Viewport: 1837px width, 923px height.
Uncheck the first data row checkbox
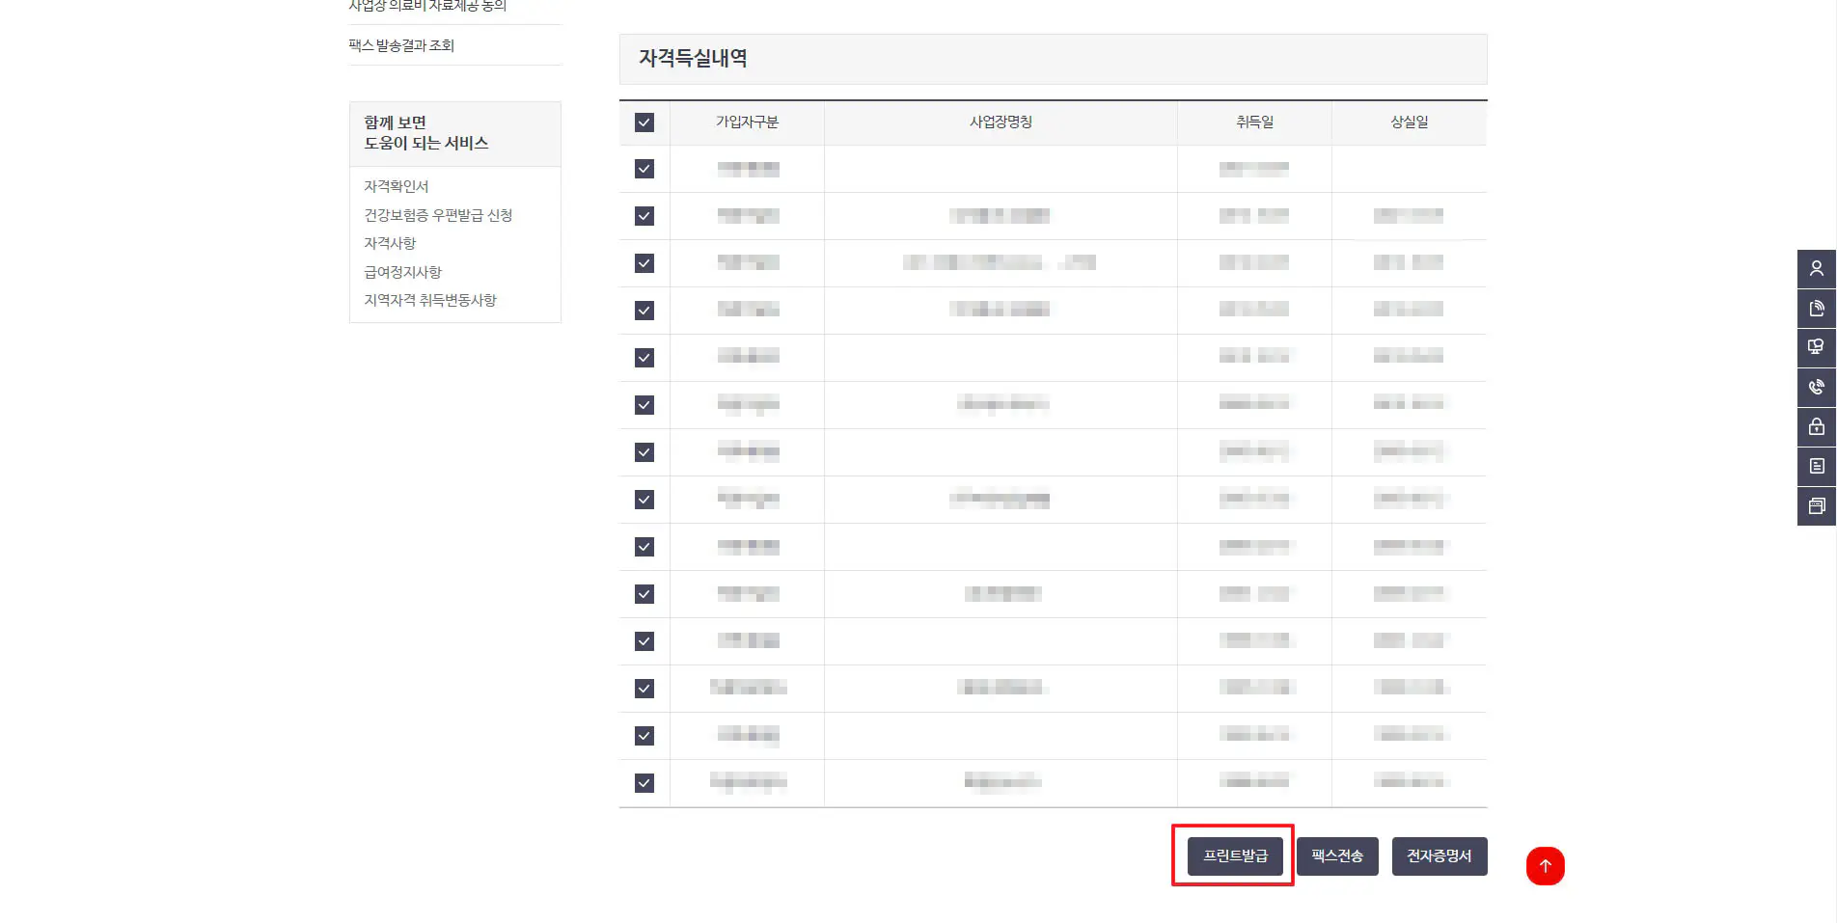[x=644, y=169]
